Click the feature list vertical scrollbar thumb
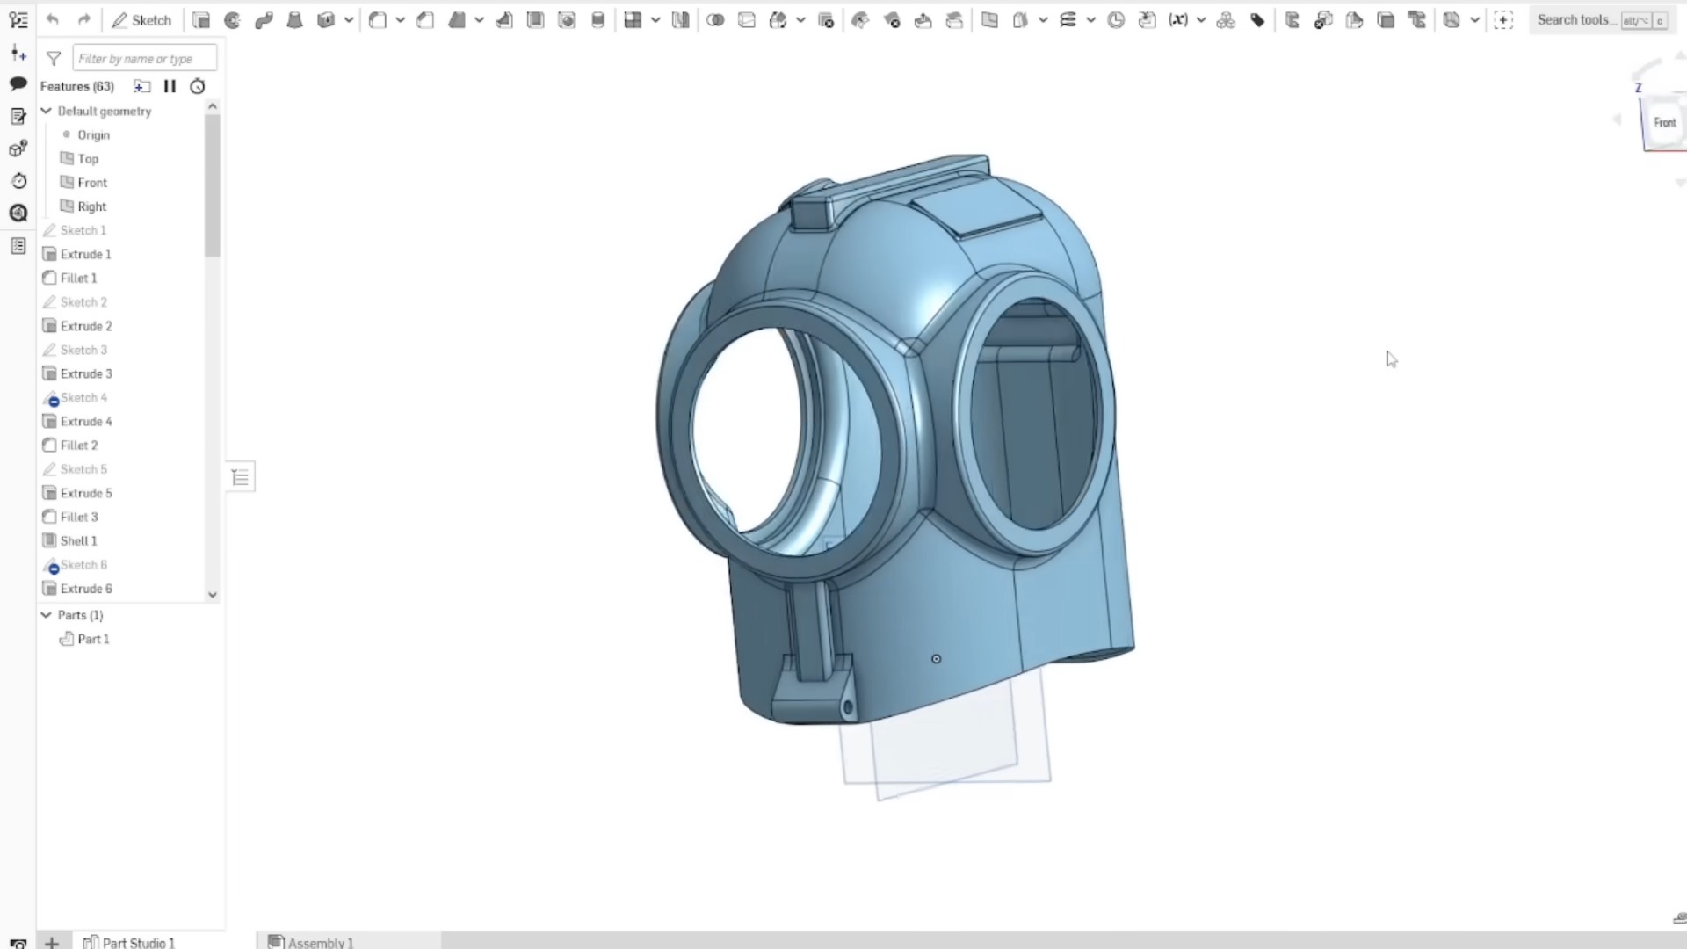 (x=212, y=185)
